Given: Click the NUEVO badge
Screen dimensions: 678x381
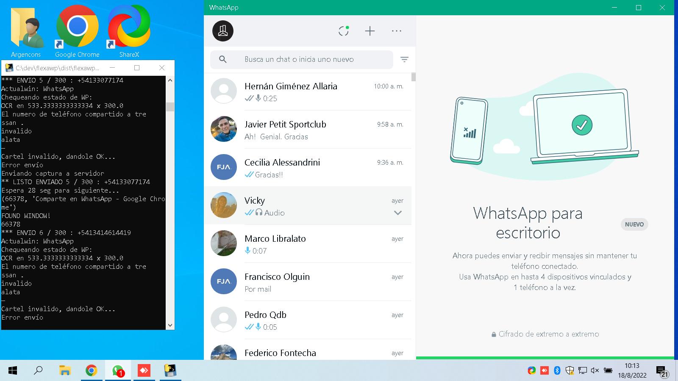Looking at the screenshot, I should [634, 224].
